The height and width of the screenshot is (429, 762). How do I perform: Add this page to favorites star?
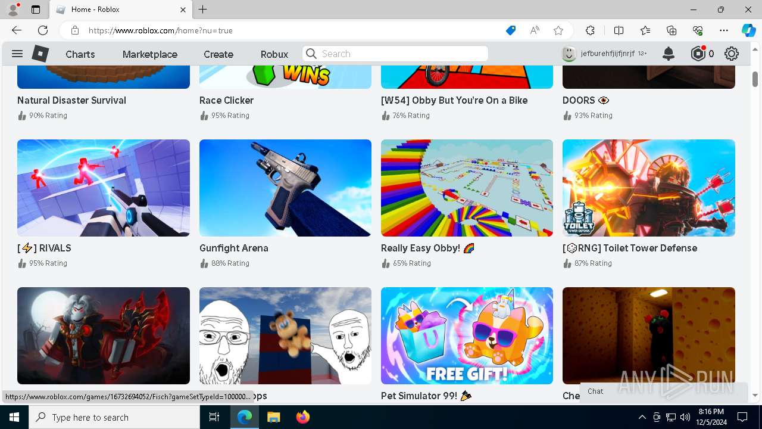(x=558, y=30)
